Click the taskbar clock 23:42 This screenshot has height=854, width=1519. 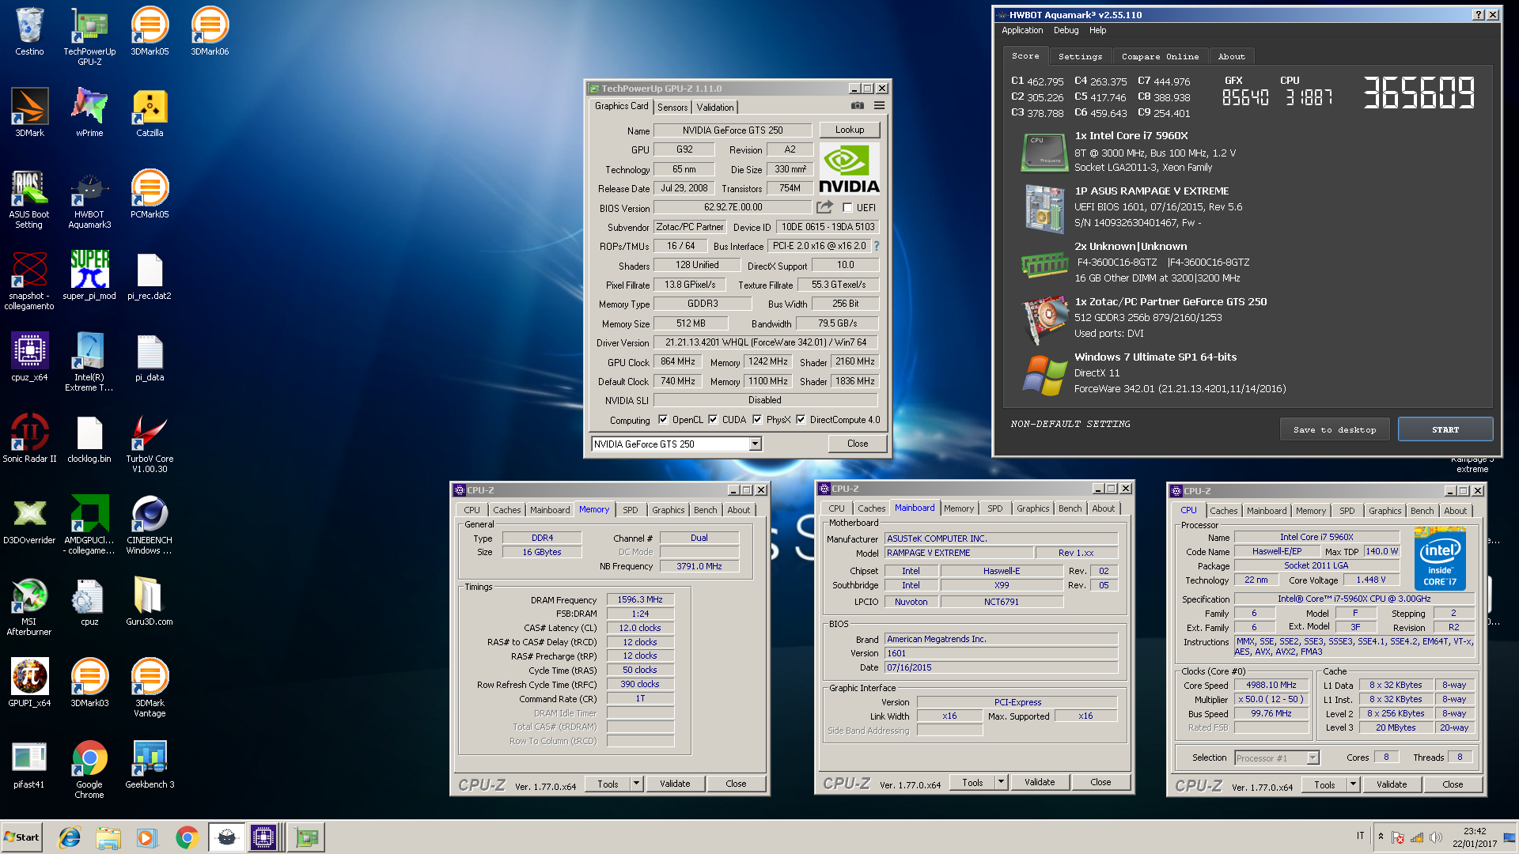pyautogui.click(x=1474, y=831)
